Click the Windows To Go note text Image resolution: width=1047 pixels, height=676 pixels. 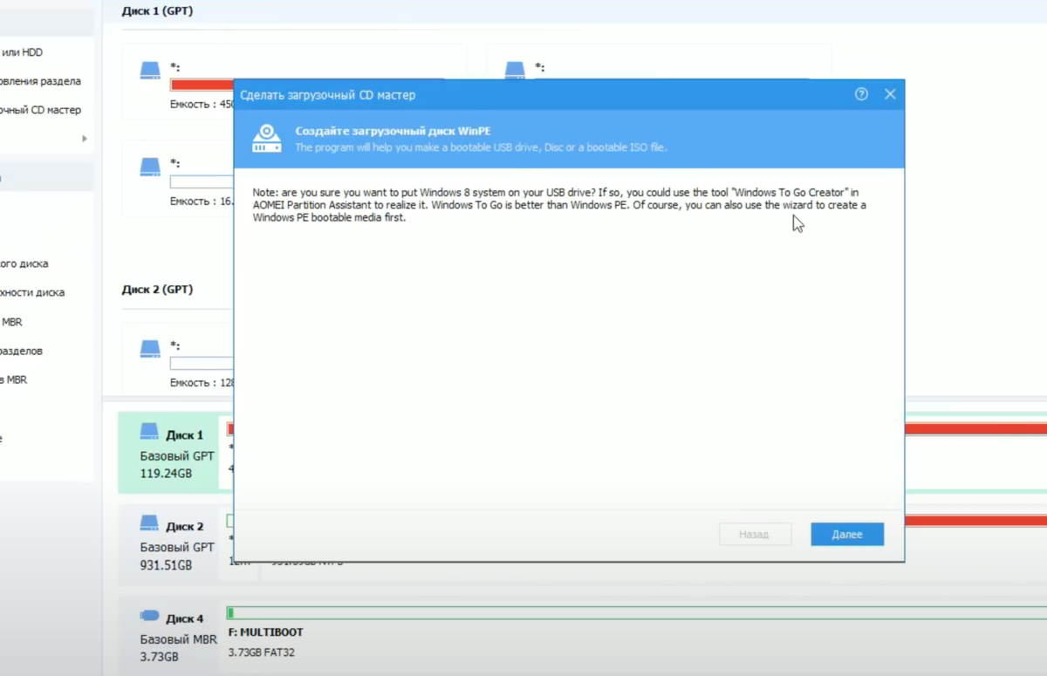coord(560,204)
